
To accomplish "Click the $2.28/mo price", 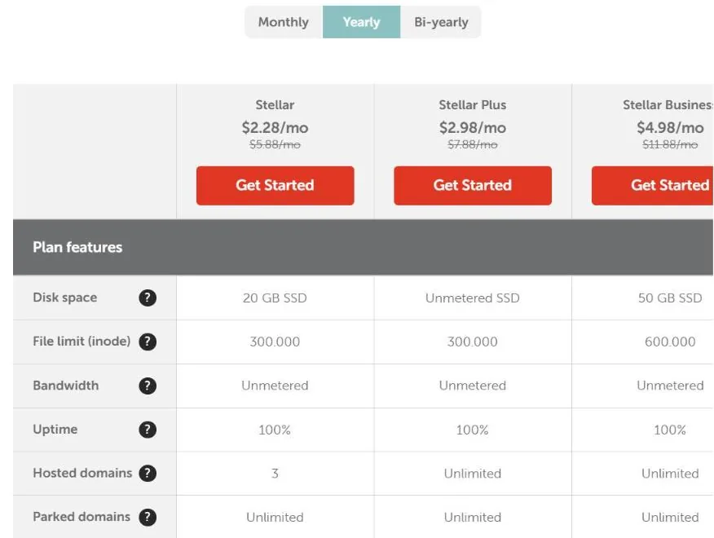I will coord(275,127).
